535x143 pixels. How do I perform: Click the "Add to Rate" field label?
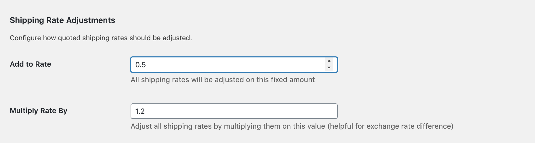pos(30,64)
